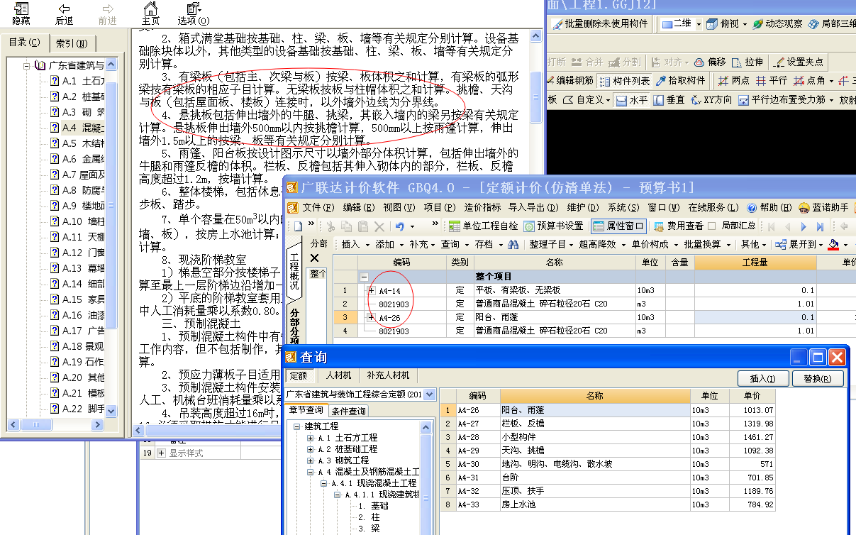Screen dimensions: 856x535
Task: Select A.4 混凝土 in the help contents tree
Action: (77, 128)
